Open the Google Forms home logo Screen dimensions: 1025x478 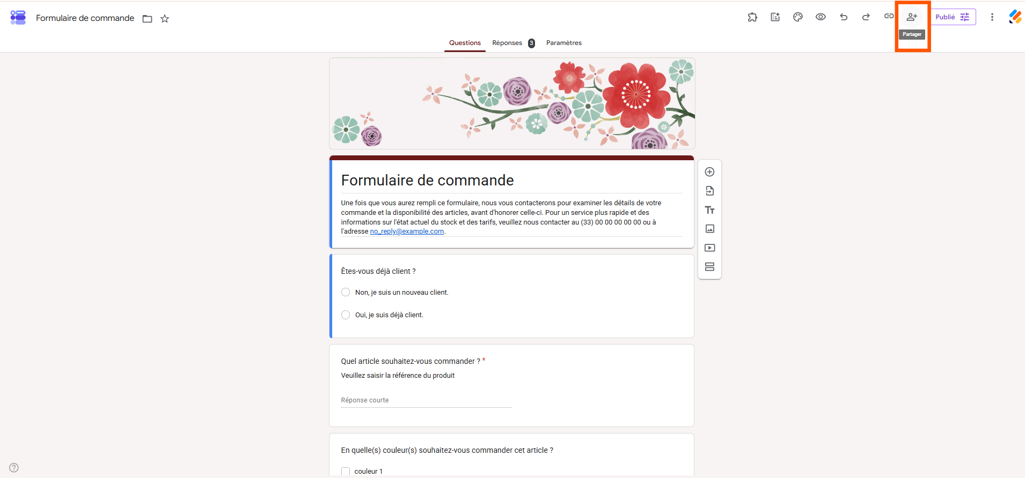tap(18, 18)
